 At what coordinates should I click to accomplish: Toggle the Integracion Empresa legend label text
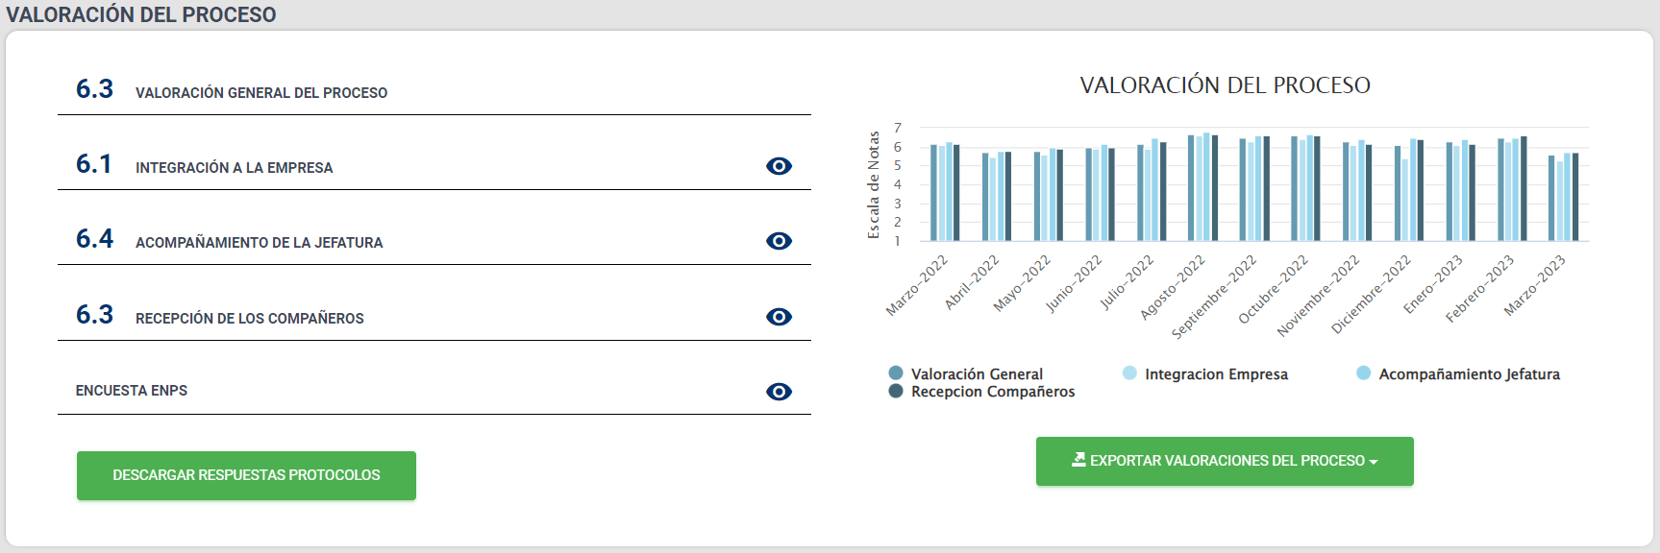[x=1216, y=374]
